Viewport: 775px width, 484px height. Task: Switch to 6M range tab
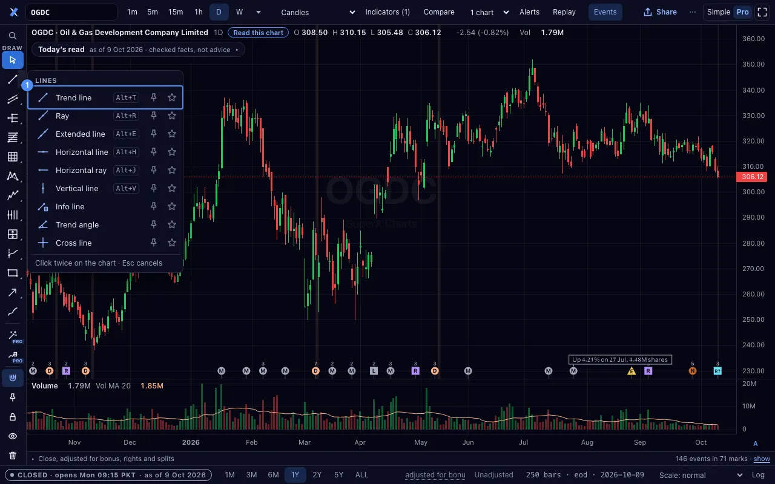[273, 475]
